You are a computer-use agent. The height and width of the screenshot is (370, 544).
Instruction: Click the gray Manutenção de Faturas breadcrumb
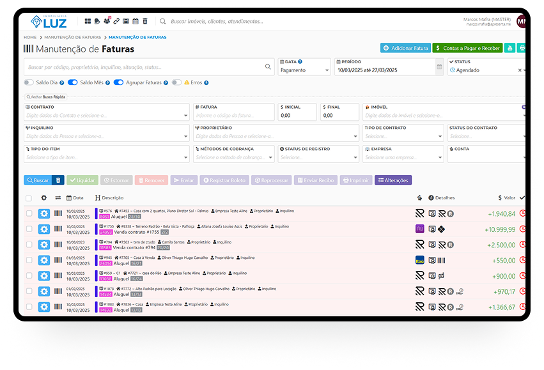[72, 37]
